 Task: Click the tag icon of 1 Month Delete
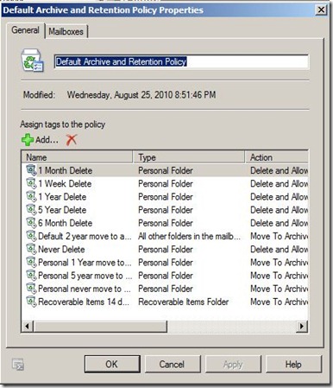tap(31, 170)
